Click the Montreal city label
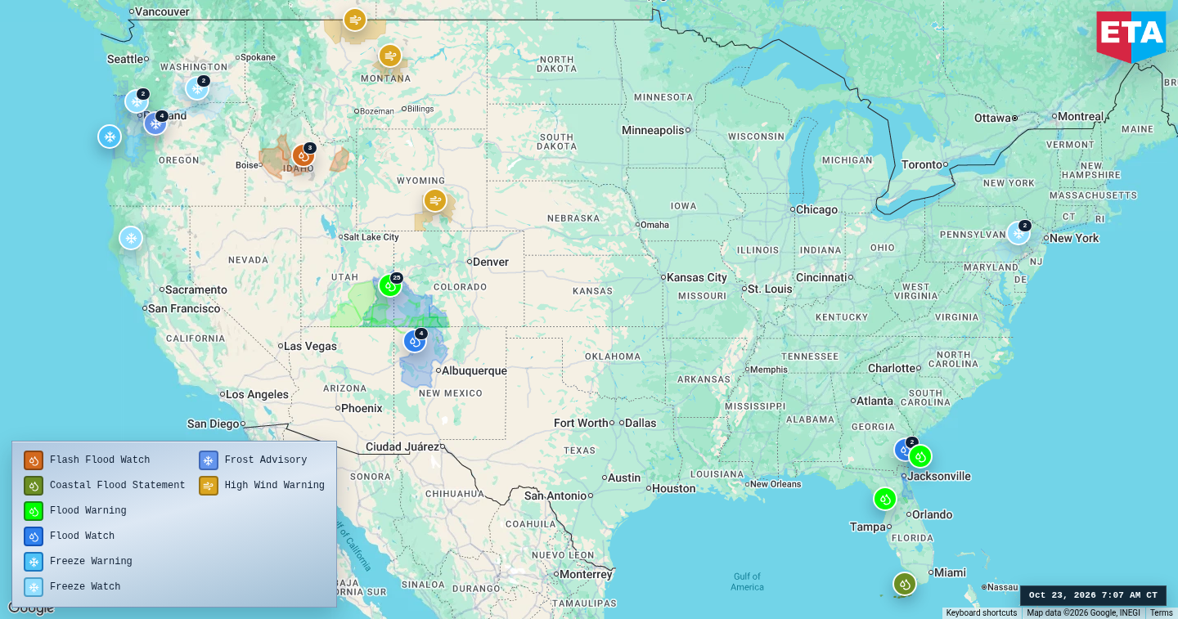 pos(1080,117)
